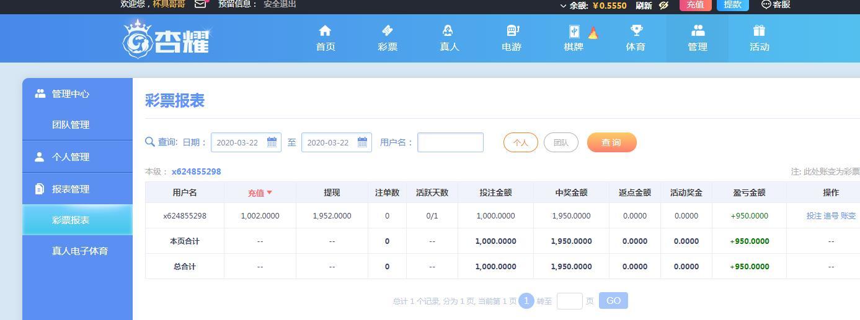Open 管理 people icon
The width and height of the screenshot is (860, 320).
(x=698, y=30)
